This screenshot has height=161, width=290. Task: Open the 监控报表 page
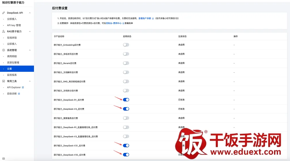(x=12, y=75)
